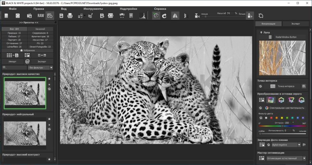Open the histogram icon in toolbar

142,16
